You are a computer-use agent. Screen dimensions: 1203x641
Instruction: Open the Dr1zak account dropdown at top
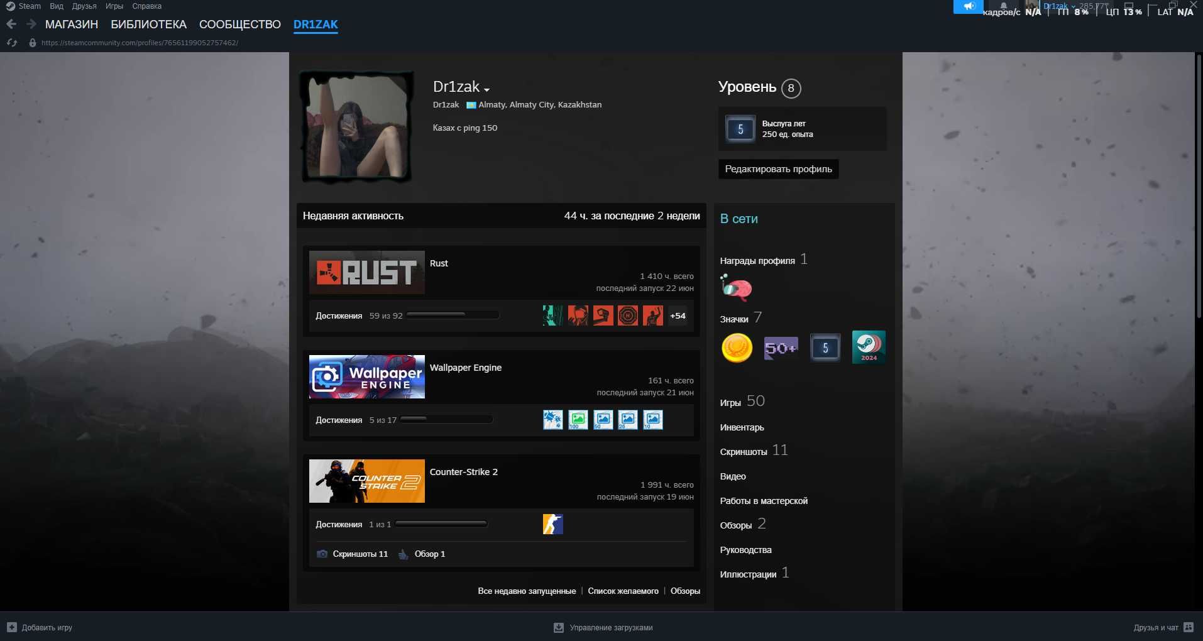(1060, 6)
